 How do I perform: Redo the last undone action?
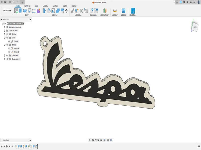click(17, 2)
